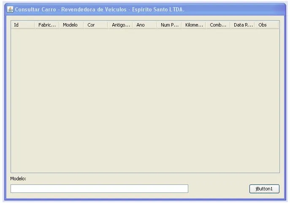The width and height of the screenshot is (290, 203).
Task: Click the Data R... column header
Action: (243, 25)
